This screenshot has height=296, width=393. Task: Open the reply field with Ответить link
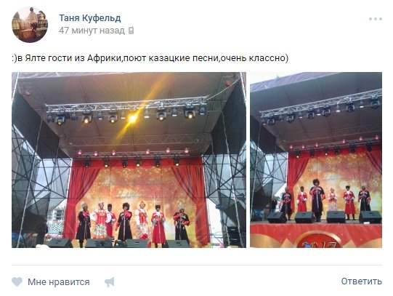[x=362, y=281]
